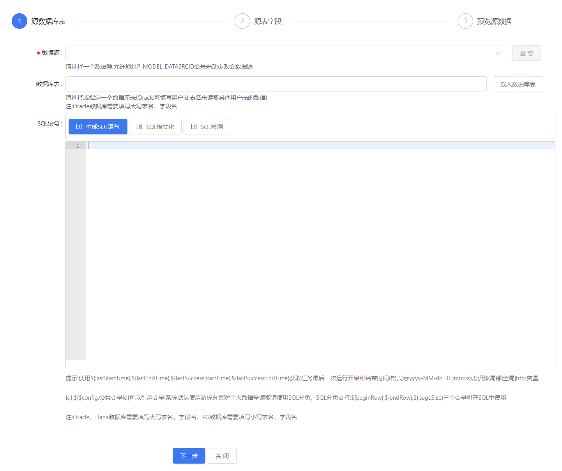Viewport: 562px width, 471px height.
Task: Click the icon inside SQL检测 button
Action: pyautogui.click(x=194, y=127)
